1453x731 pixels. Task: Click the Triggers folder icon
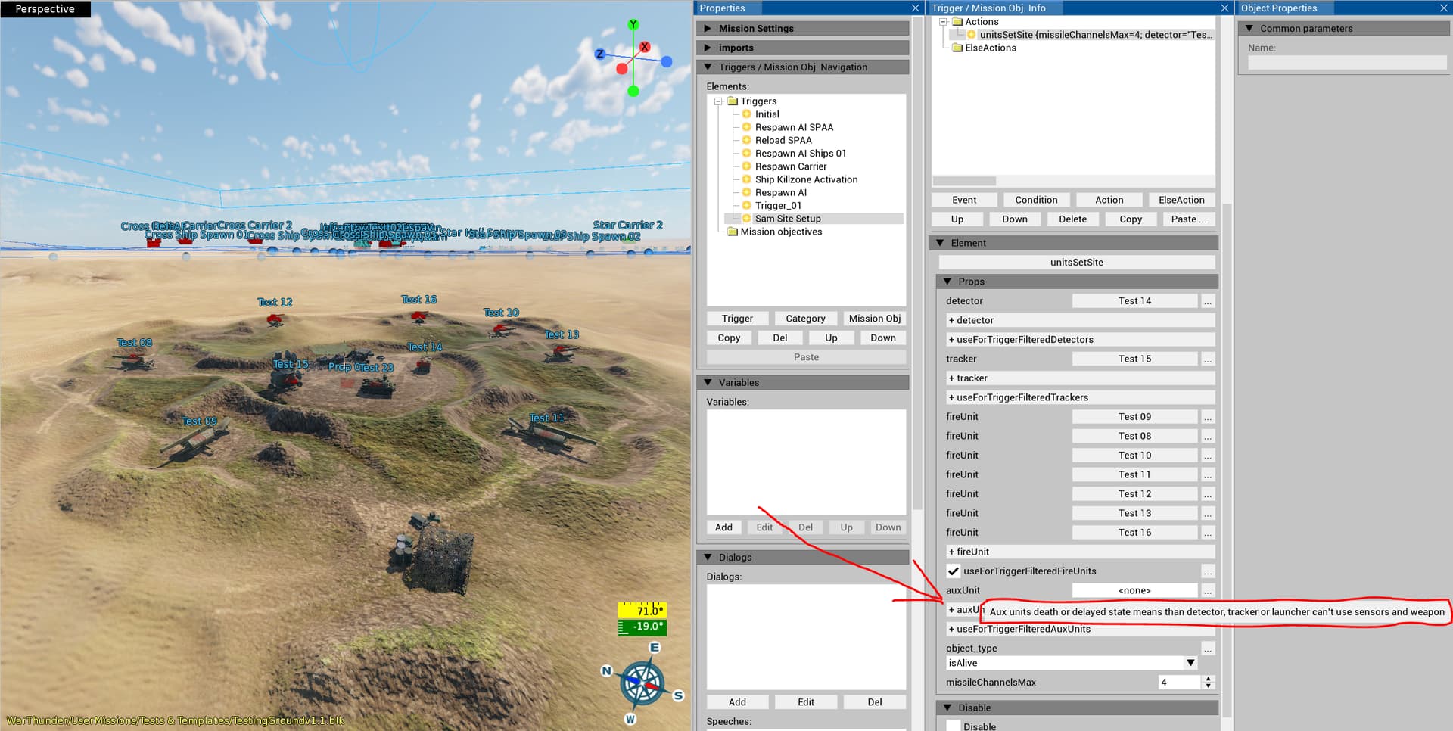tap(732, 101)
